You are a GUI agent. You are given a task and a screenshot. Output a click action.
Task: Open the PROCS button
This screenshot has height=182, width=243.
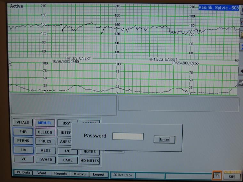pos(45,141)
